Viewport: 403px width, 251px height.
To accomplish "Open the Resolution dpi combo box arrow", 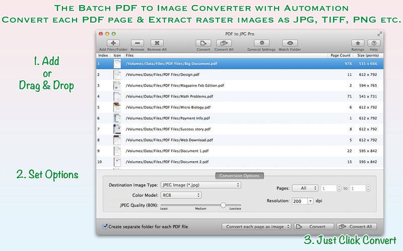I will [310, 201].
